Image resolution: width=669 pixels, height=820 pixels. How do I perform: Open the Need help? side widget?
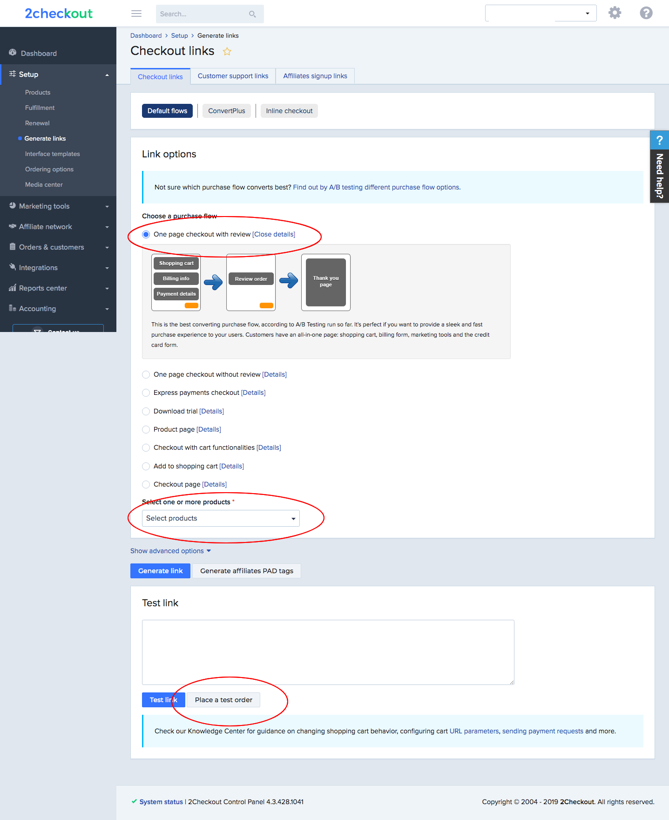(659, 167)
